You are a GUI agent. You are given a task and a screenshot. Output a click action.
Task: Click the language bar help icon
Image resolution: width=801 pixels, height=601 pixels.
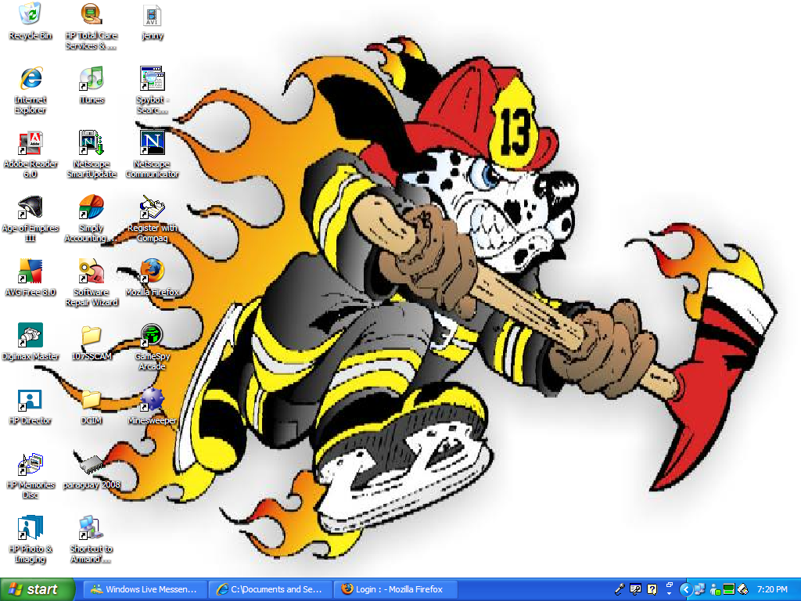click(652, 589)
